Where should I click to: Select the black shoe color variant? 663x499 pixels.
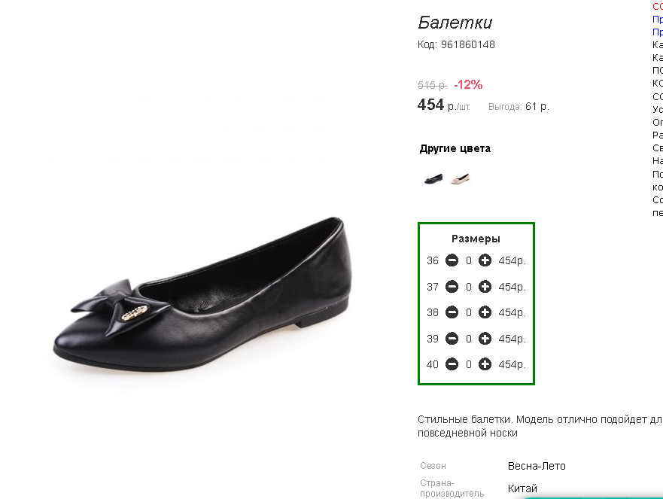pos(433,179)
